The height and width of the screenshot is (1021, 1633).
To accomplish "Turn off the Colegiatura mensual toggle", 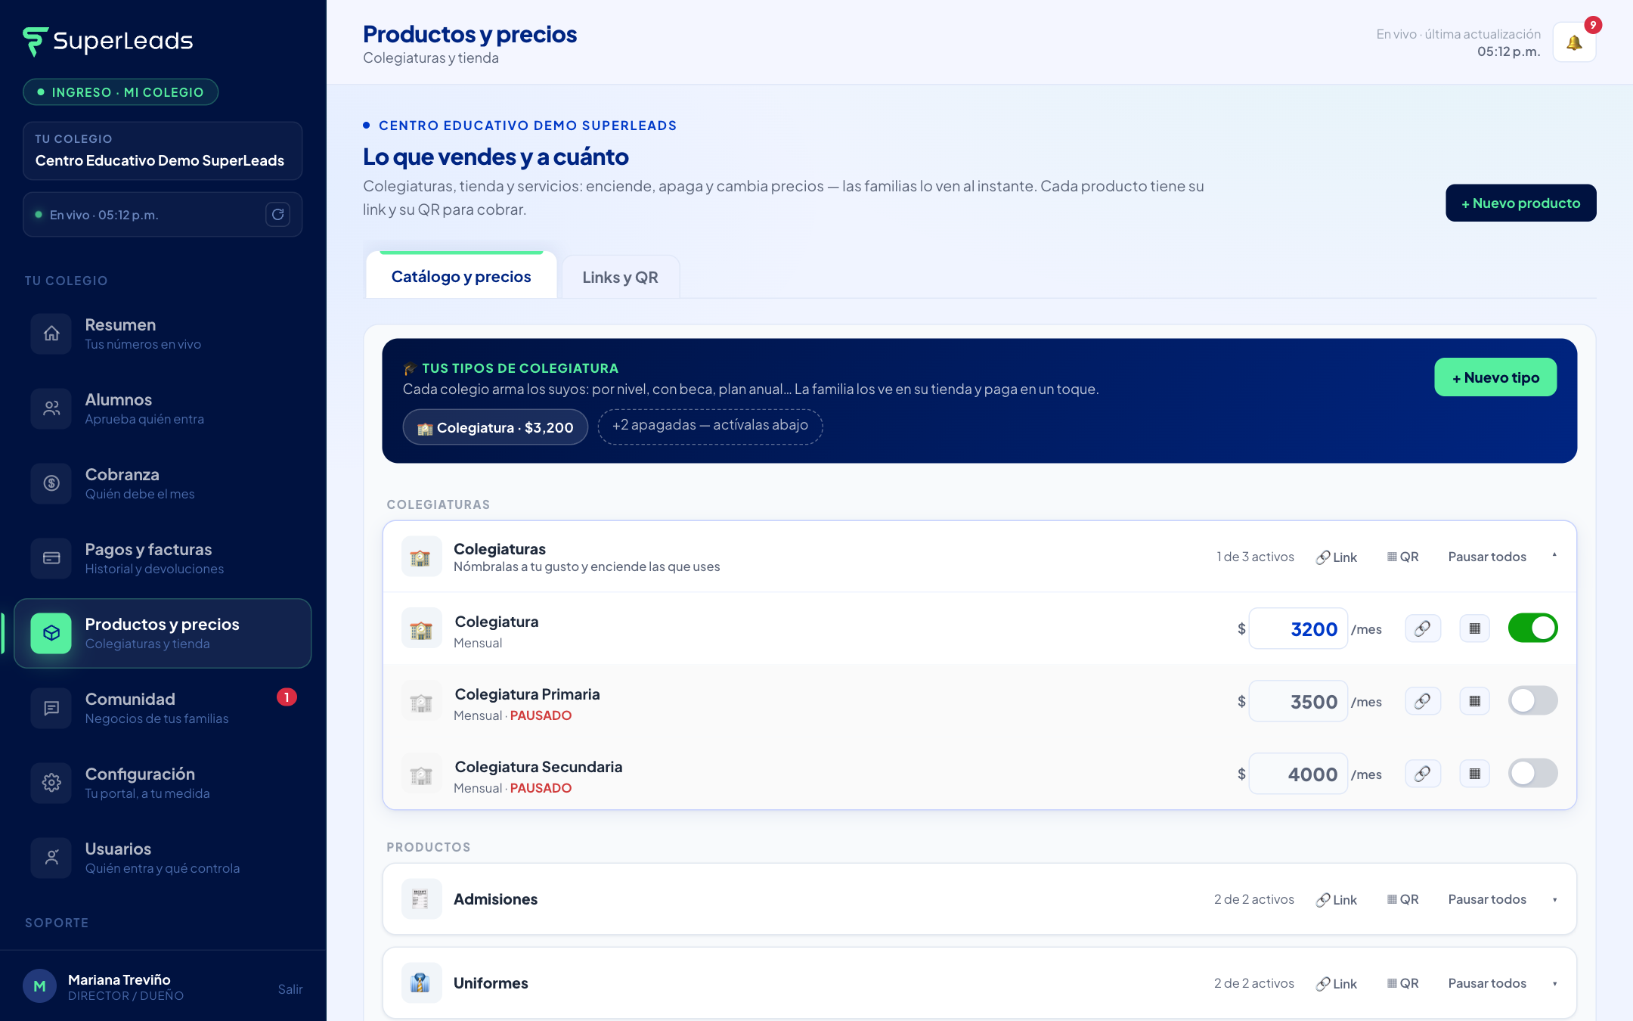I will 1532,628.
